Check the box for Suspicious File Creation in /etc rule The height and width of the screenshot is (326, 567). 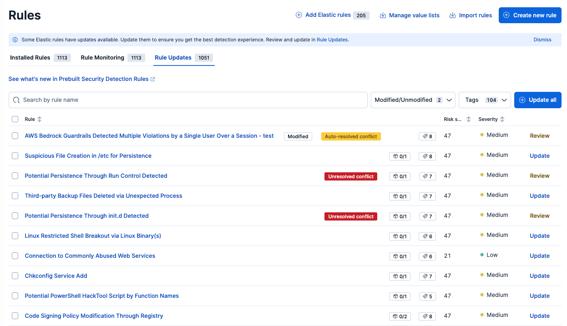click(15, 155)
